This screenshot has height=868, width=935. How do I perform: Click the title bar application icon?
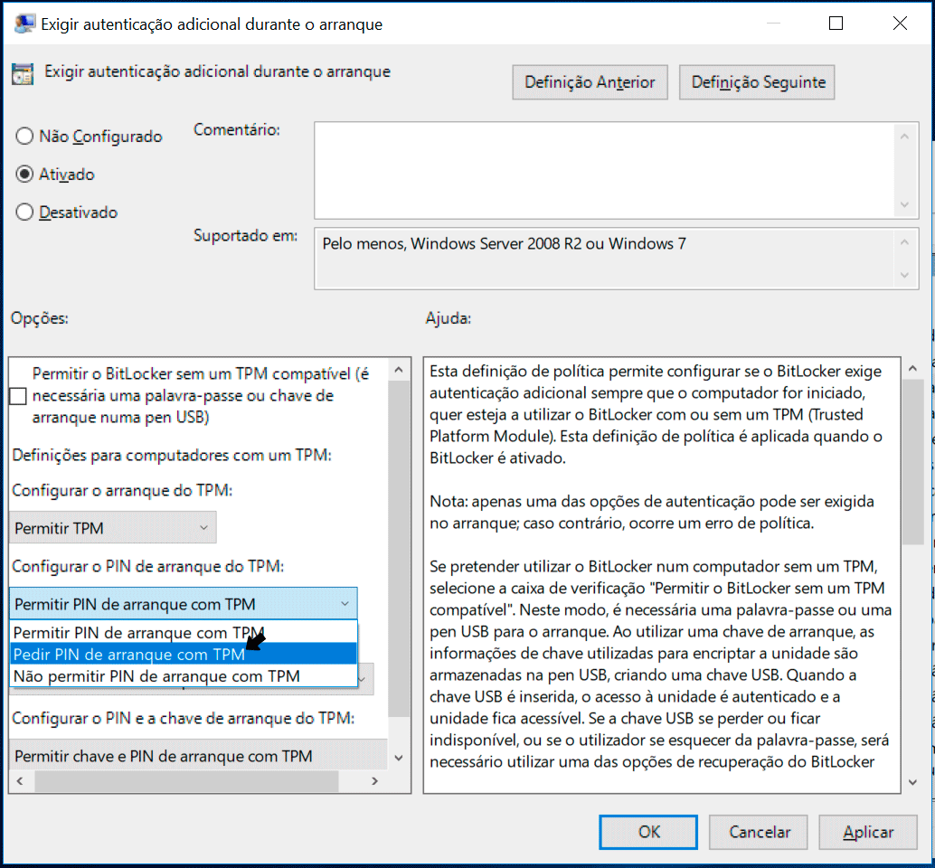point(24,24)
